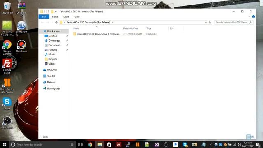Open Skype from the taskbar
The image size is (263, 148).
tap(185, 144)
